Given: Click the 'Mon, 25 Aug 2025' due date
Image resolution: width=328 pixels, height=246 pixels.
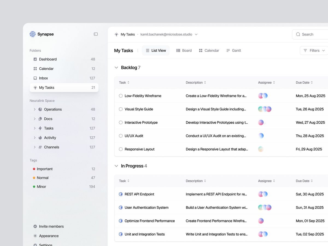Looking at the screenshot, I should (x=311, y=96).
